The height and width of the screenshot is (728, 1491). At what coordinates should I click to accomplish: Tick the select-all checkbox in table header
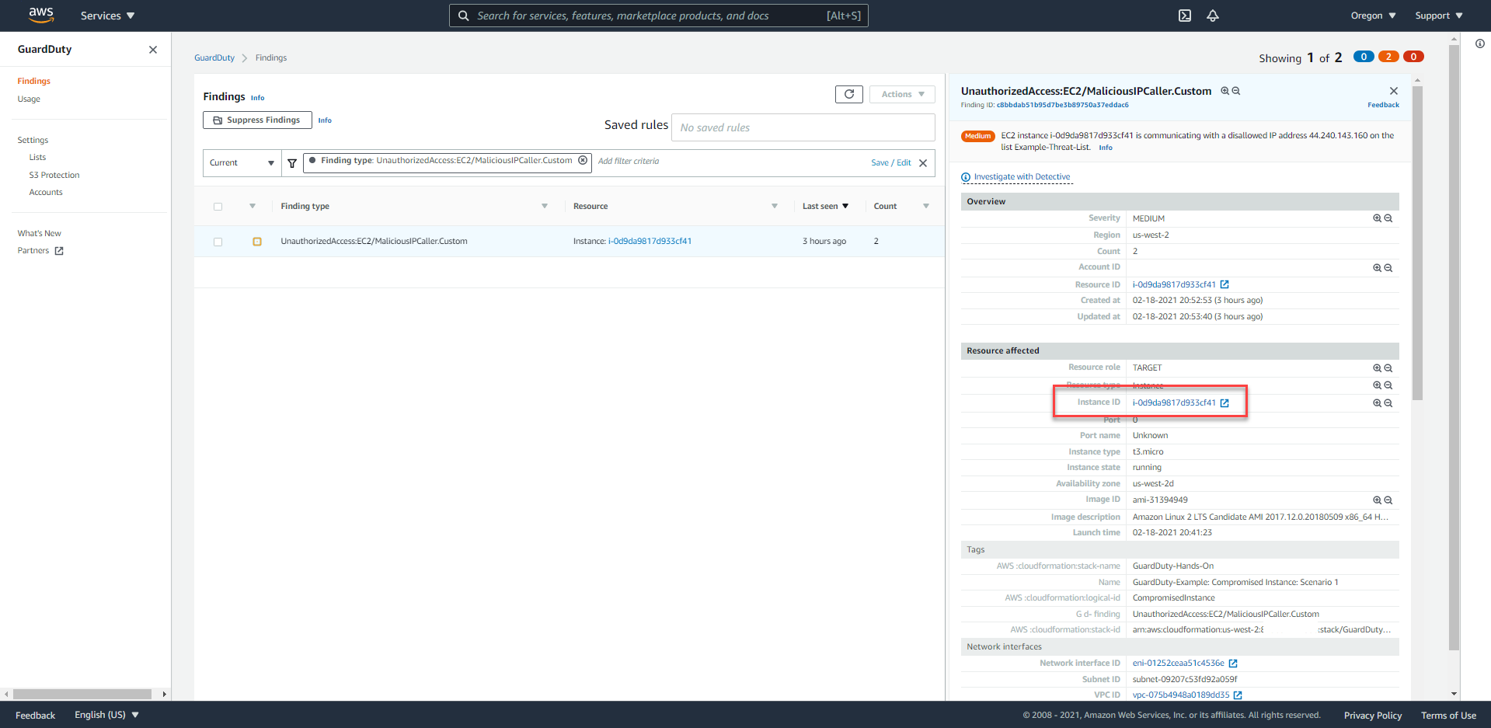[x=218, y=207]
